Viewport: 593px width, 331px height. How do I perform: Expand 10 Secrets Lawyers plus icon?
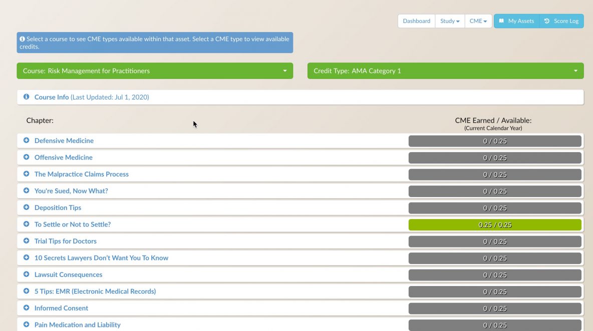(x=26, y=257)
